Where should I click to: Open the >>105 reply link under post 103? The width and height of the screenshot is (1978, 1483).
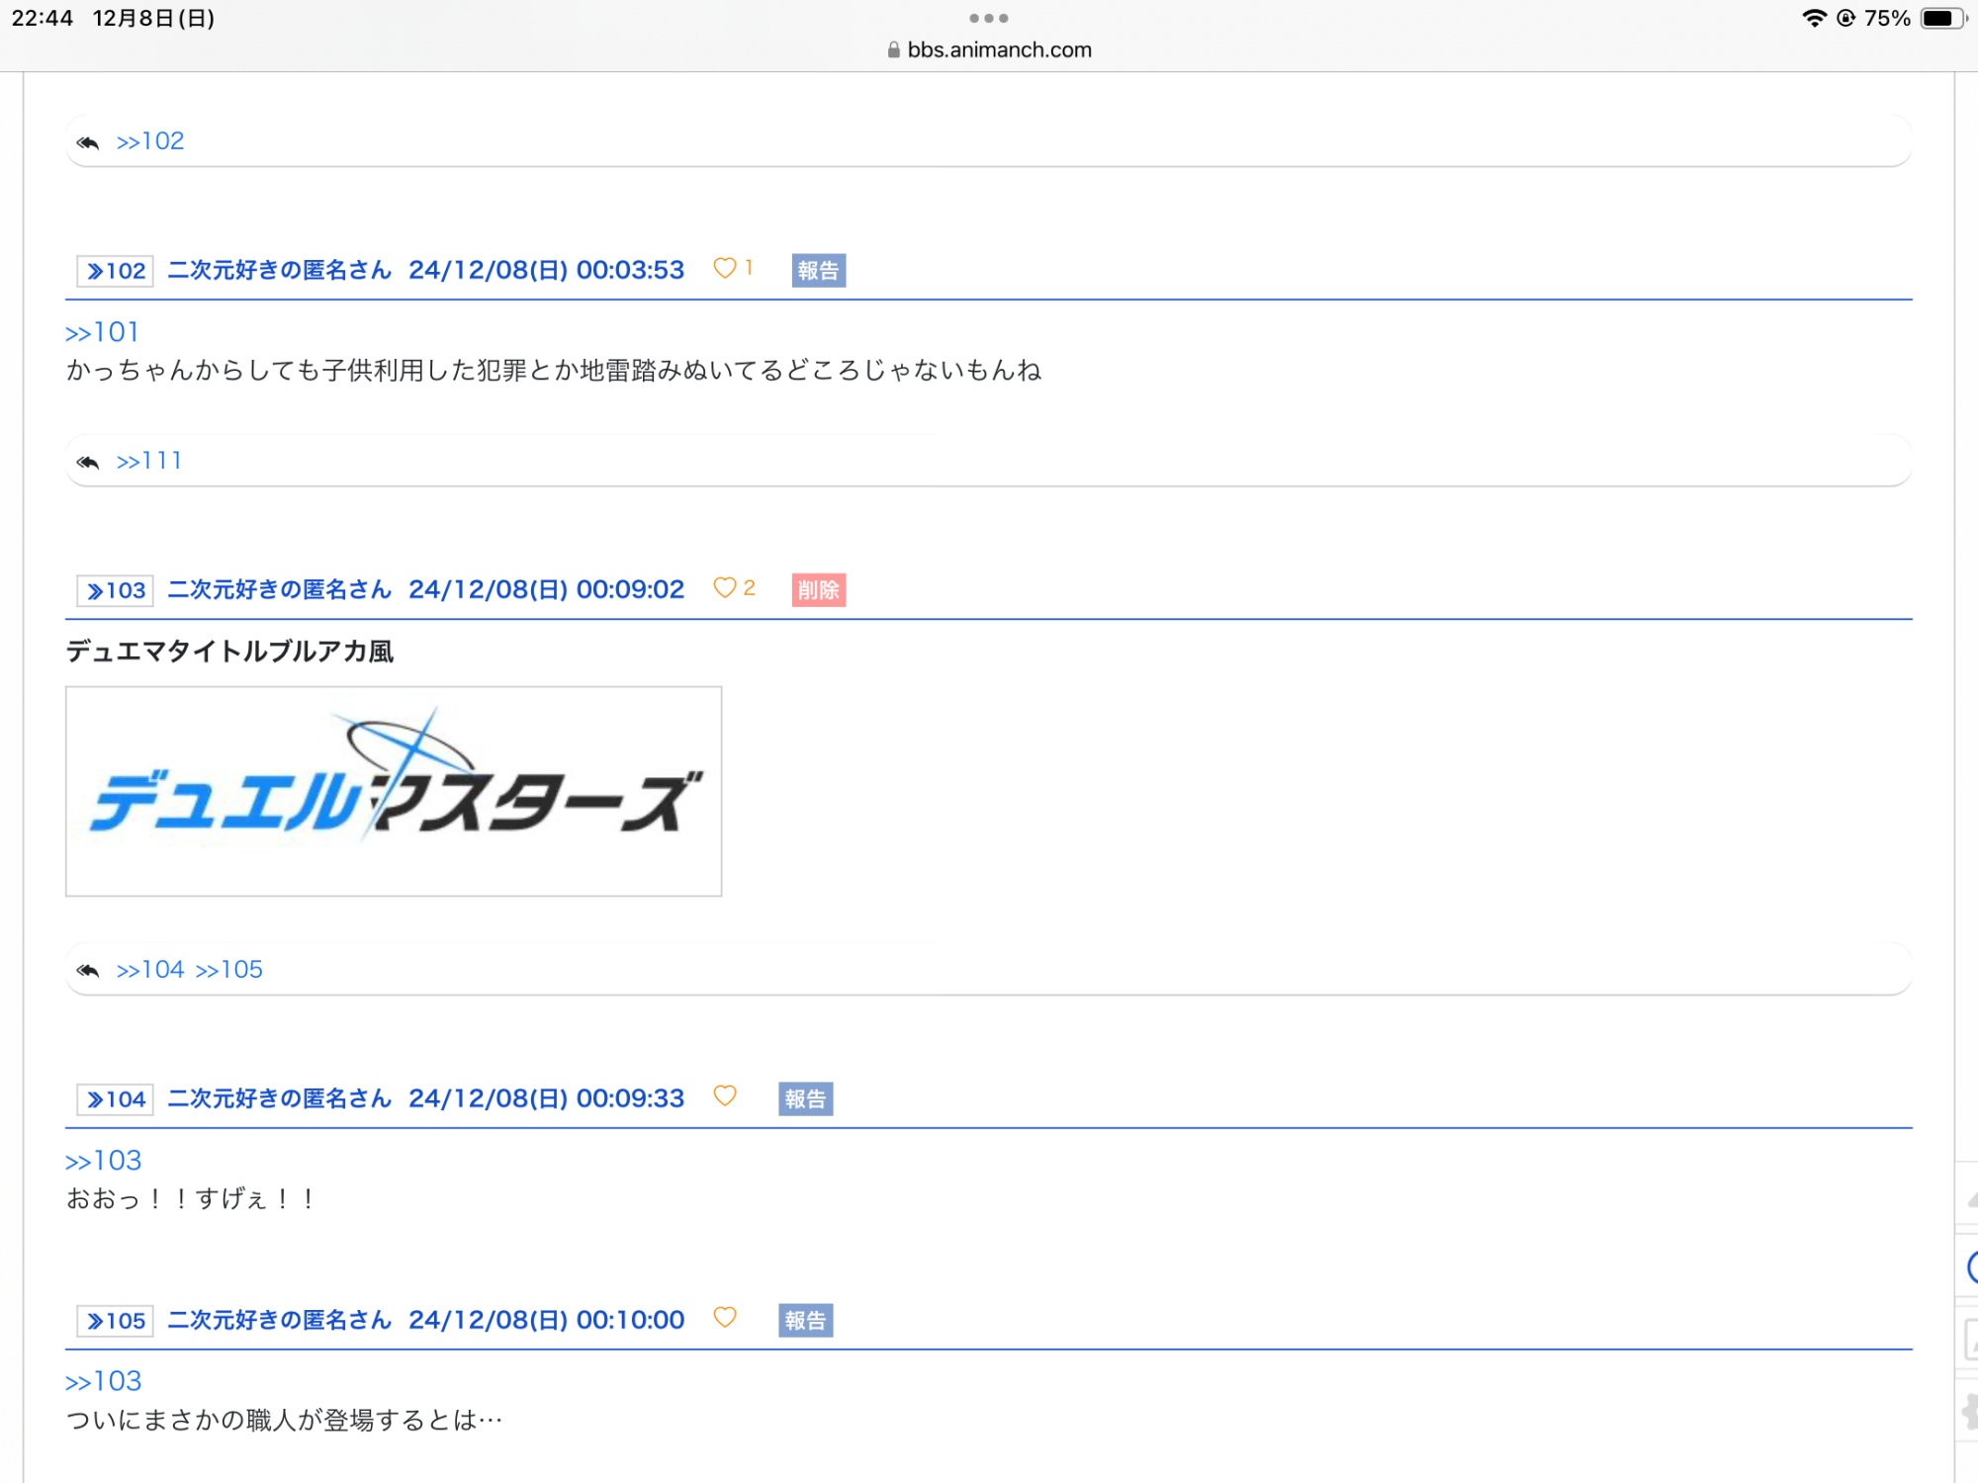tap(229, 969)
